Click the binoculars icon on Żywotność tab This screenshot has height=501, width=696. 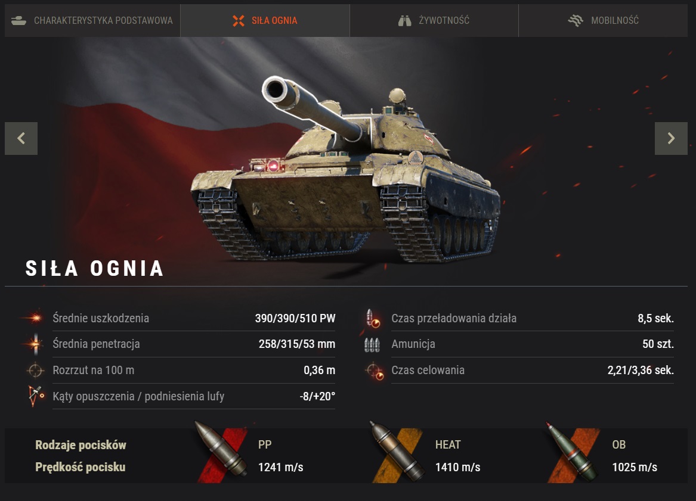coord(404,20)
